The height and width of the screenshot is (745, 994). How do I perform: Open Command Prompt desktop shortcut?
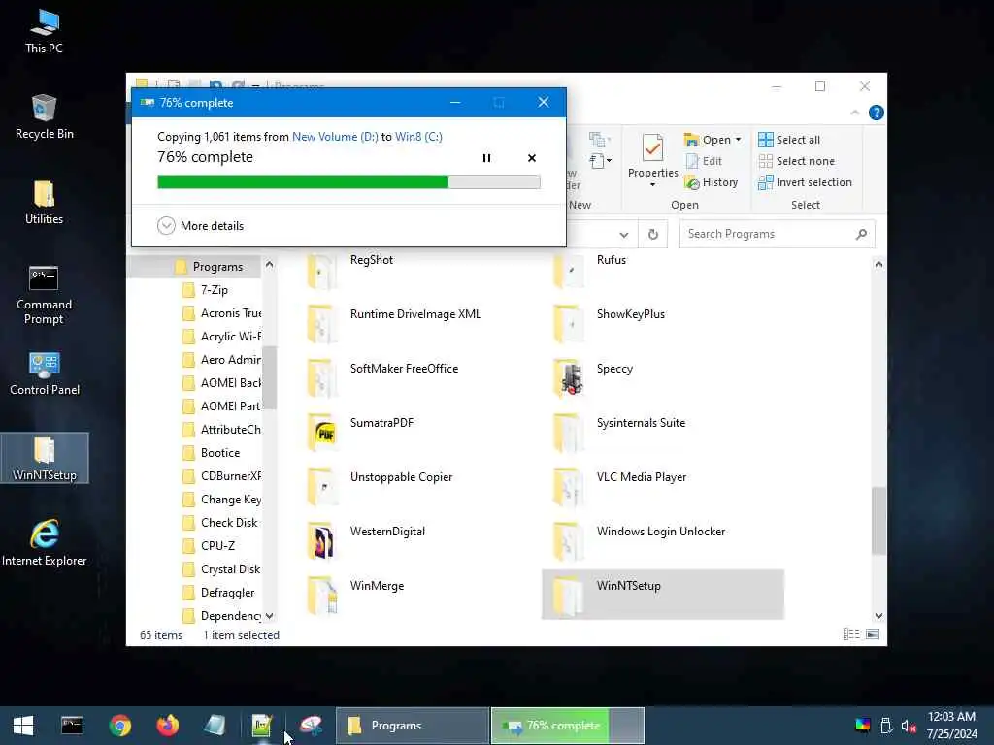coord(44,295)
